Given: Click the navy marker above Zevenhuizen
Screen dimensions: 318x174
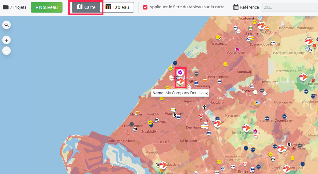Looking at the screenshot, I should [284, 116].
